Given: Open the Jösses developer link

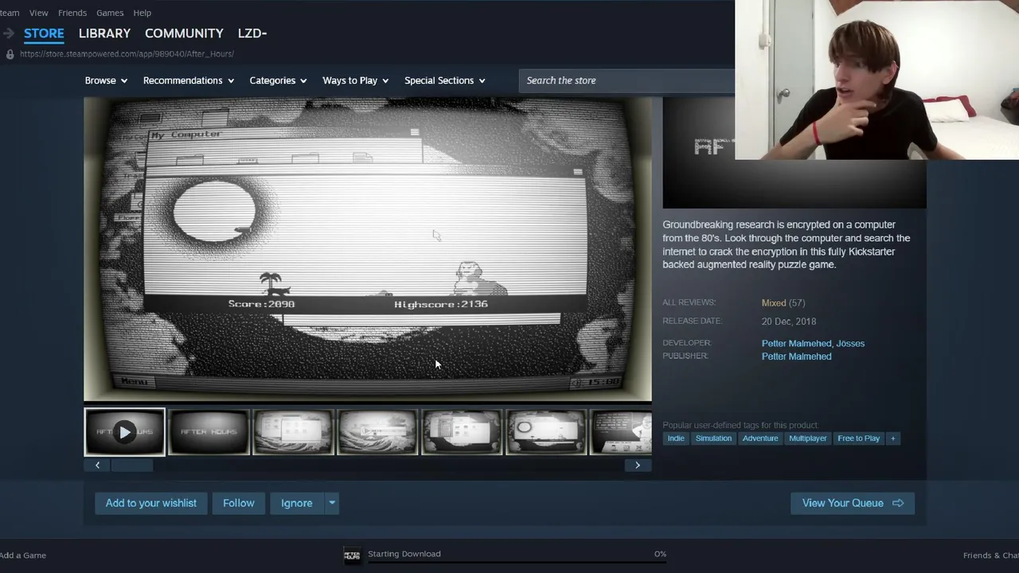Looking at the screenshot, I should click(850, 344).
